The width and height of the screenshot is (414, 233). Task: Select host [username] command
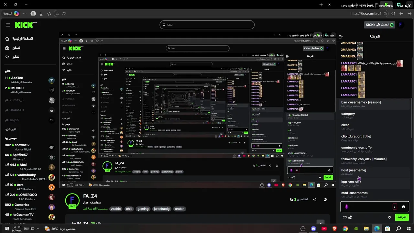[374, 172]
